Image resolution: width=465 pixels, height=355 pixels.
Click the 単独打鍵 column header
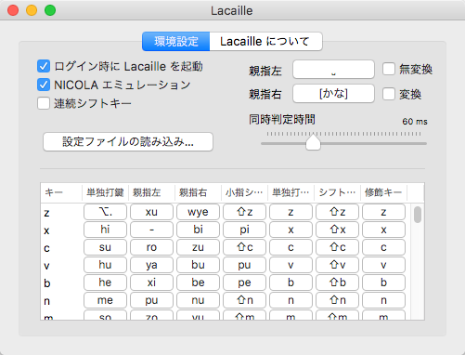click(x=105, y=192)
